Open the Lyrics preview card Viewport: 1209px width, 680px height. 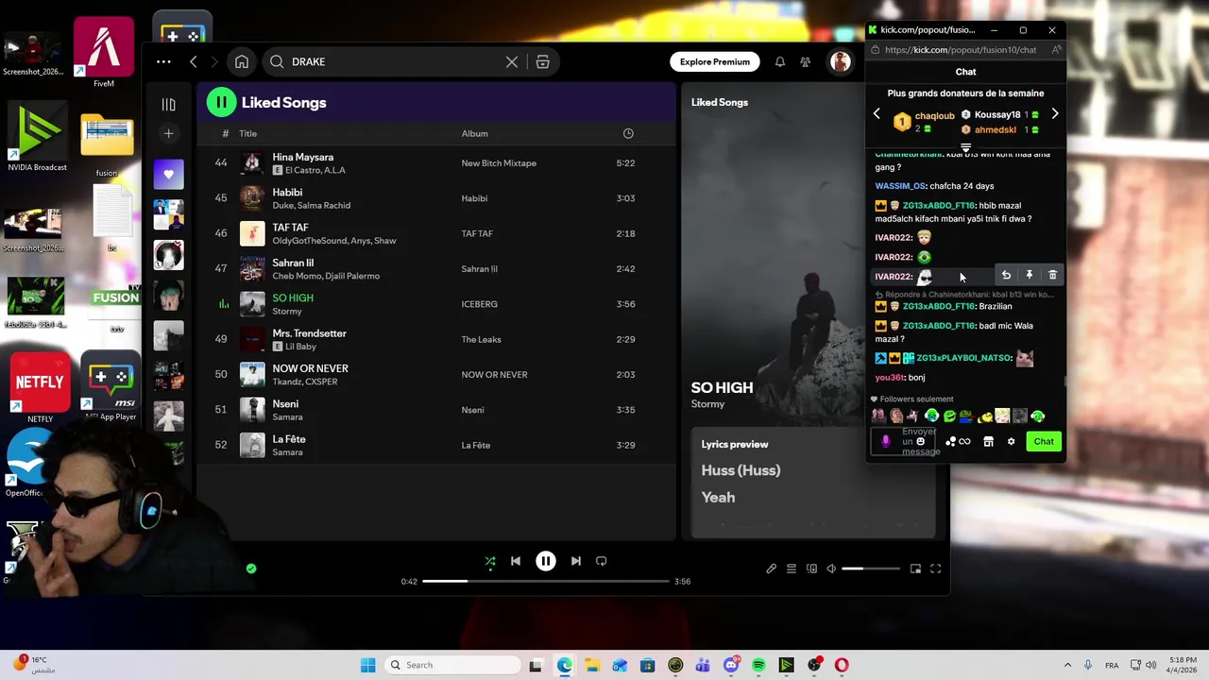(813, 483)
